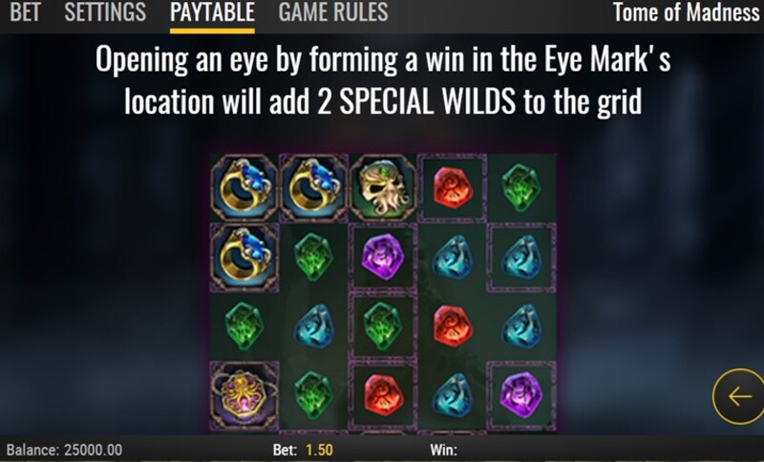
Task: Click the second blue ring in top row
Action: click(x=313, y=188)
